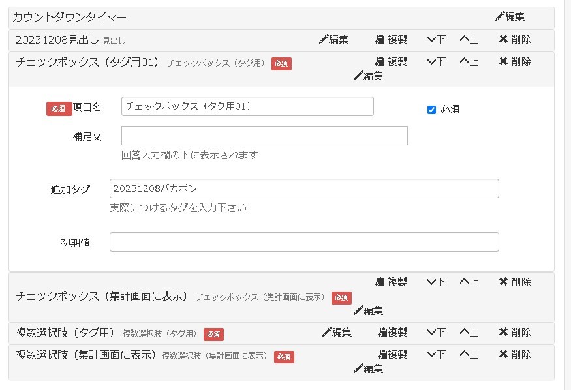Expand チェックボックス（集計画面に表示） with 編集

click(368, 310)
